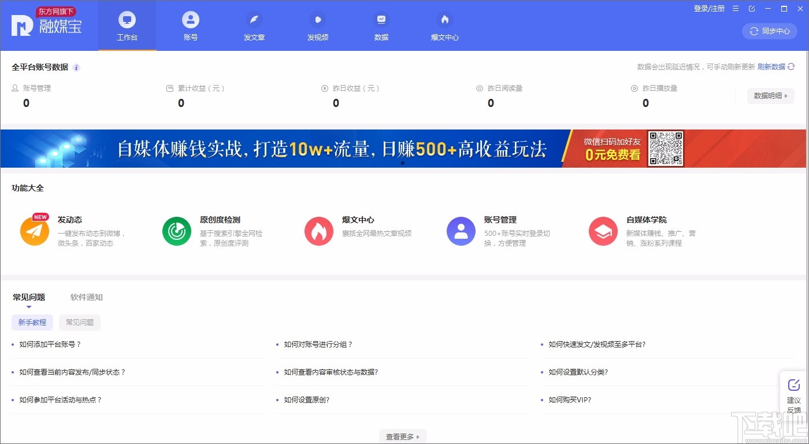Select the banner carousel indicator dot
The image size is (809, 444).
click(403, 164)
